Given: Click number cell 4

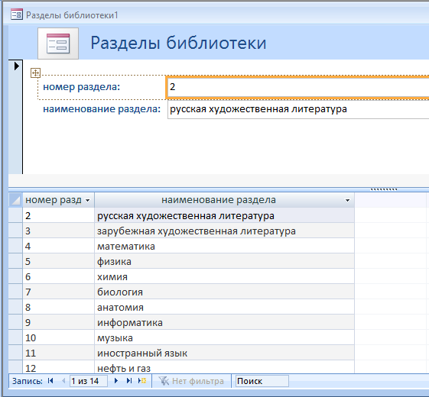Looking at the screenshot, I should (x=59, y=247).
